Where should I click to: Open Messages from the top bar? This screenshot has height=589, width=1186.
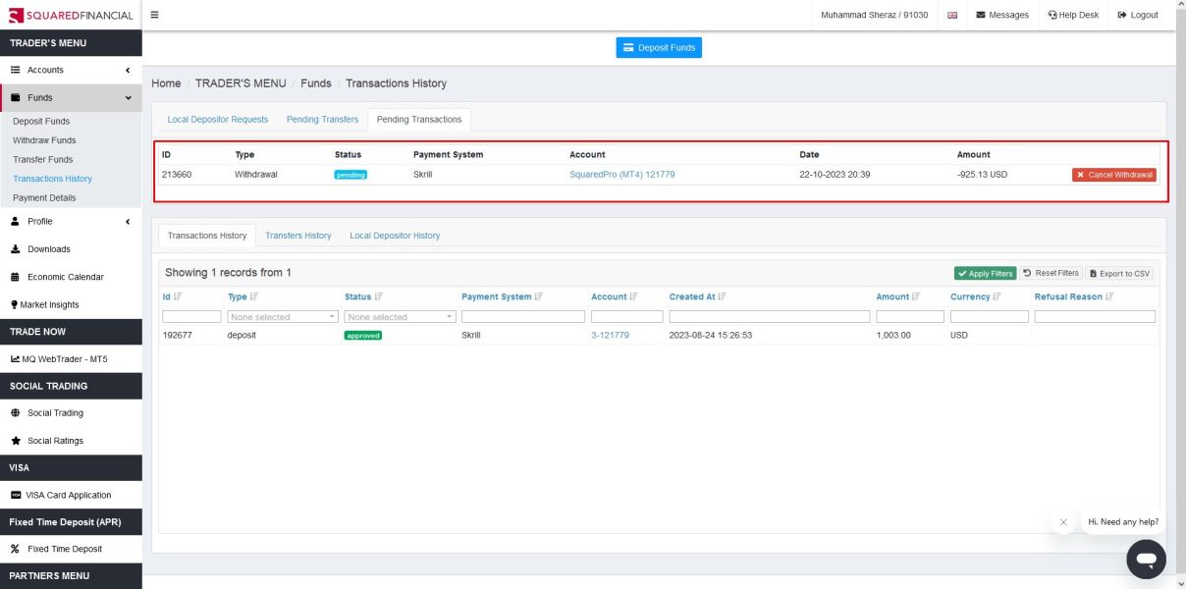tap(1002, 15)
